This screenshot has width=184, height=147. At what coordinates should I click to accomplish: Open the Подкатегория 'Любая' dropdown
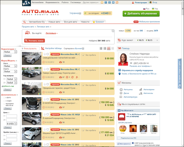(x=10, y=52)
